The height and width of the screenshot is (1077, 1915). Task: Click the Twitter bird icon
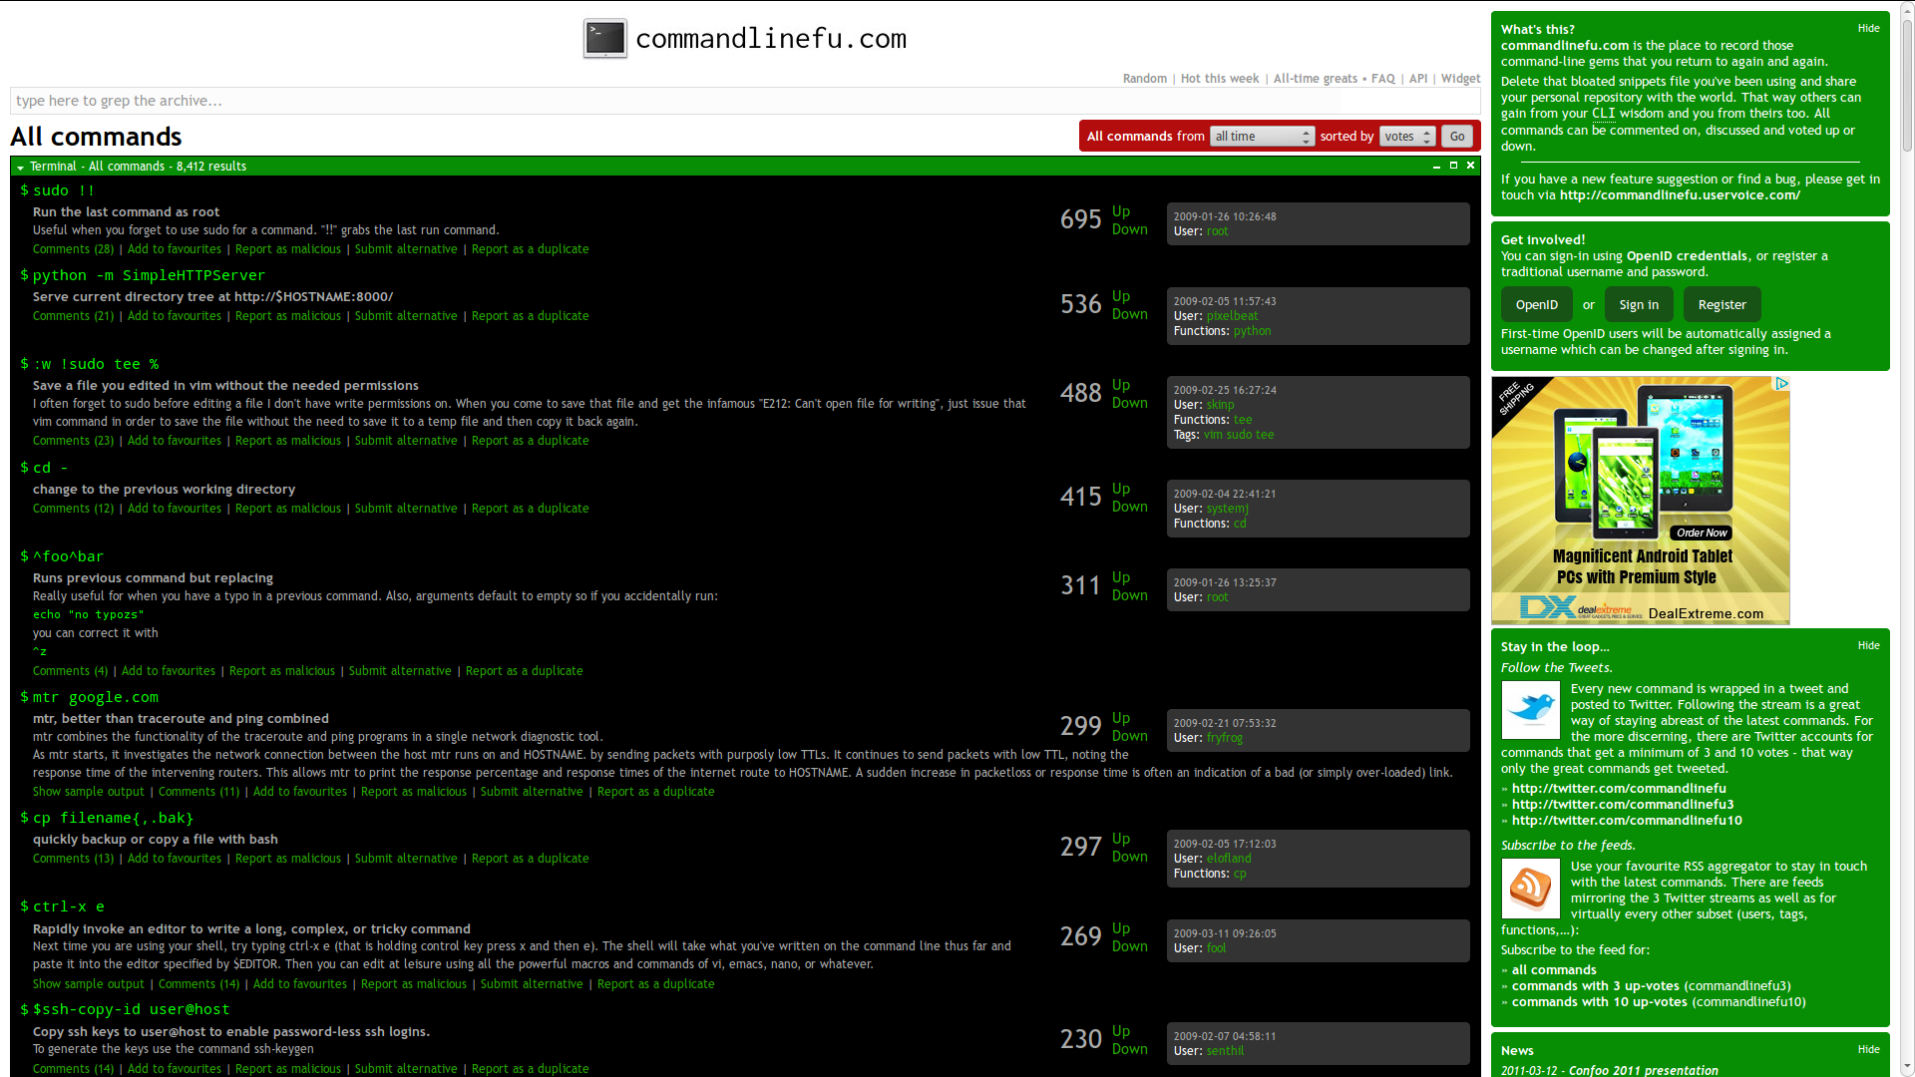coord(1530,709)
